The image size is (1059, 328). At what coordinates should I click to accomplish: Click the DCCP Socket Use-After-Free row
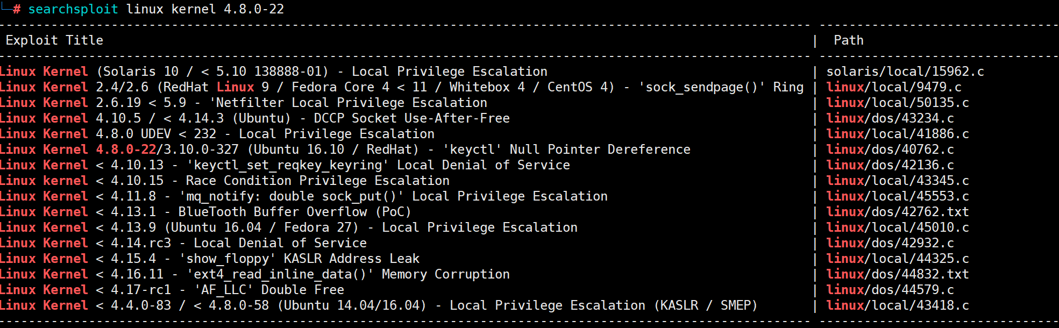(255, 118)
